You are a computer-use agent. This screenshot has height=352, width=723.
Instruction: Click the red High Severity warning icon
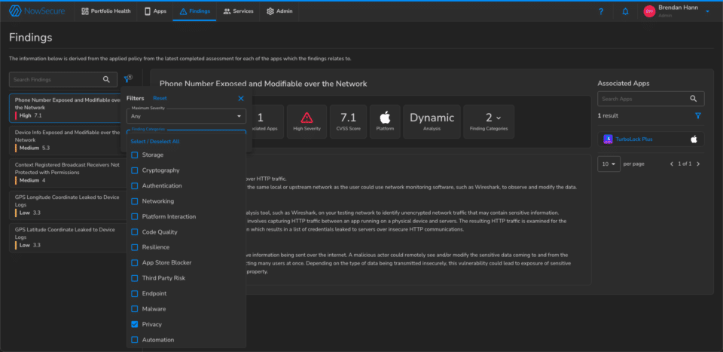click(x=307, y=118)
